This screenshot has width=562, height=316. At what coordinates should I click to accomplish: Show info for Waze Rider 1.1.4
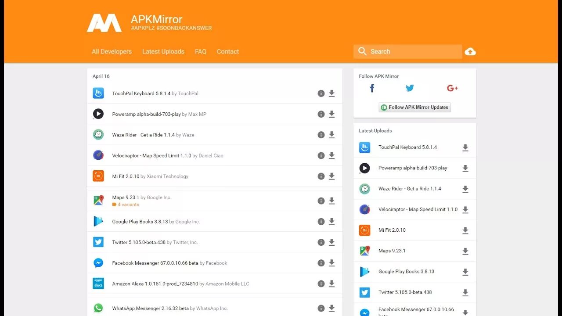[321, 135]
